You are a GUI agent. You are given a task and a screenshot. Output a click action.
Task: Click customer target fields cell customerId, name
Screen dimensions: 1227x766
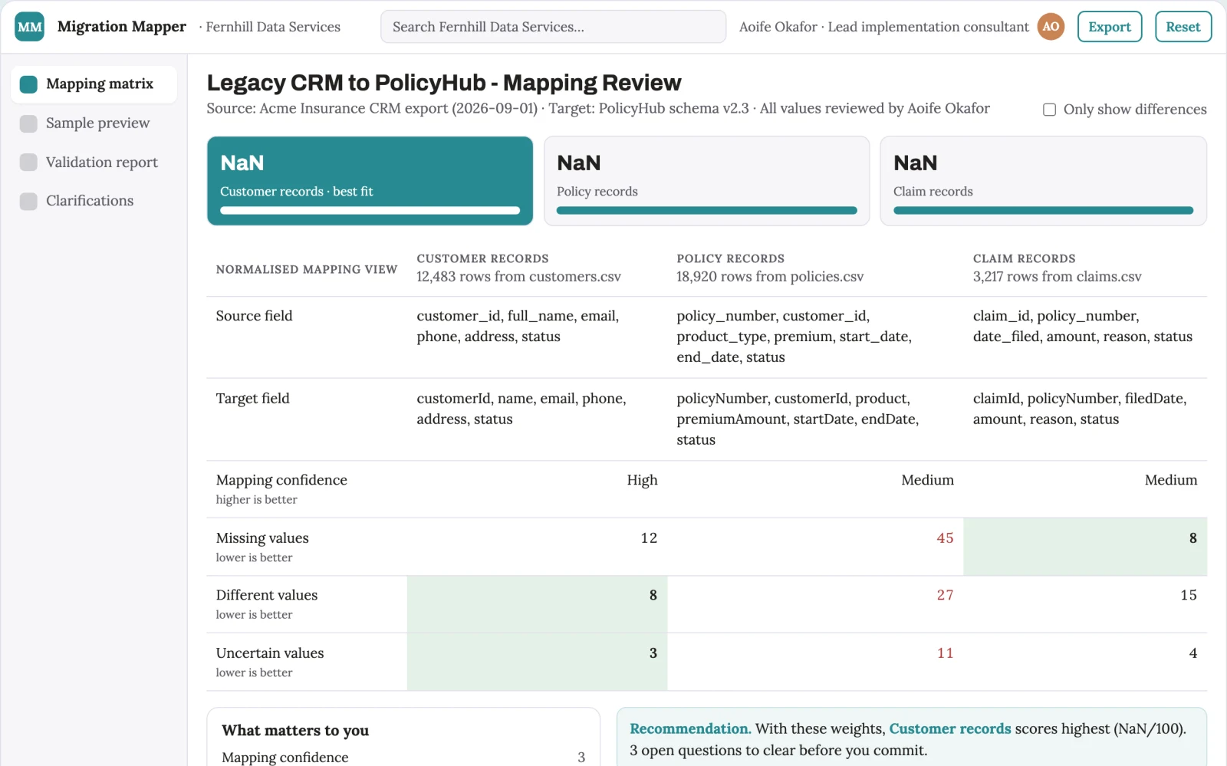pyautogui.click(x=537, y=419)
